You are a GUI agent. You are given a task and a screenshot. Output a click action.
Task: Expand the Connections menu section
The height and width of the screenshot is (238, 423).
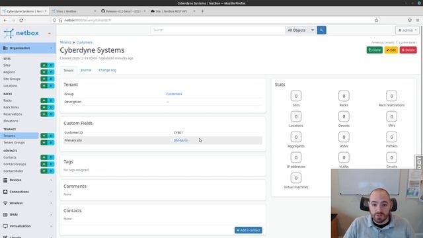[28, 192]
